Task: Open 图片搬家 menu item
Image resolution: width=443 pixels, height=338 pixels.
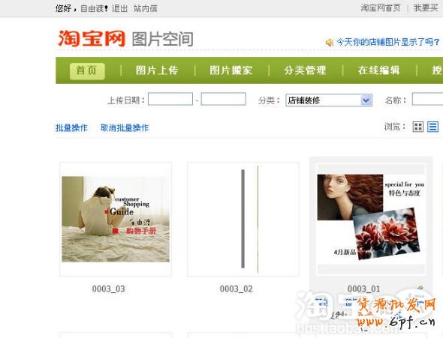Action: 231,70
